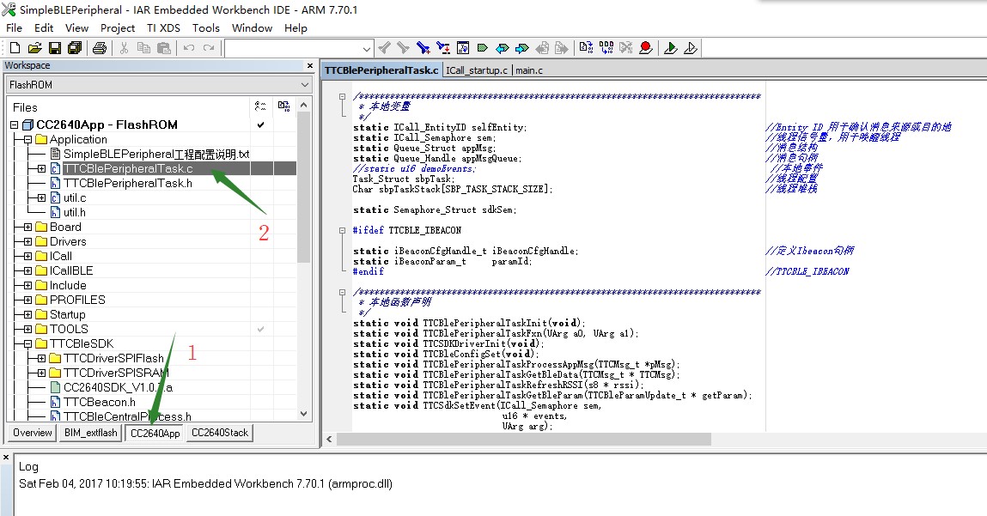This screenshot has width=987, height=516.
Task: Select the CC2640App workspace tab
Action: click(155, 433)
